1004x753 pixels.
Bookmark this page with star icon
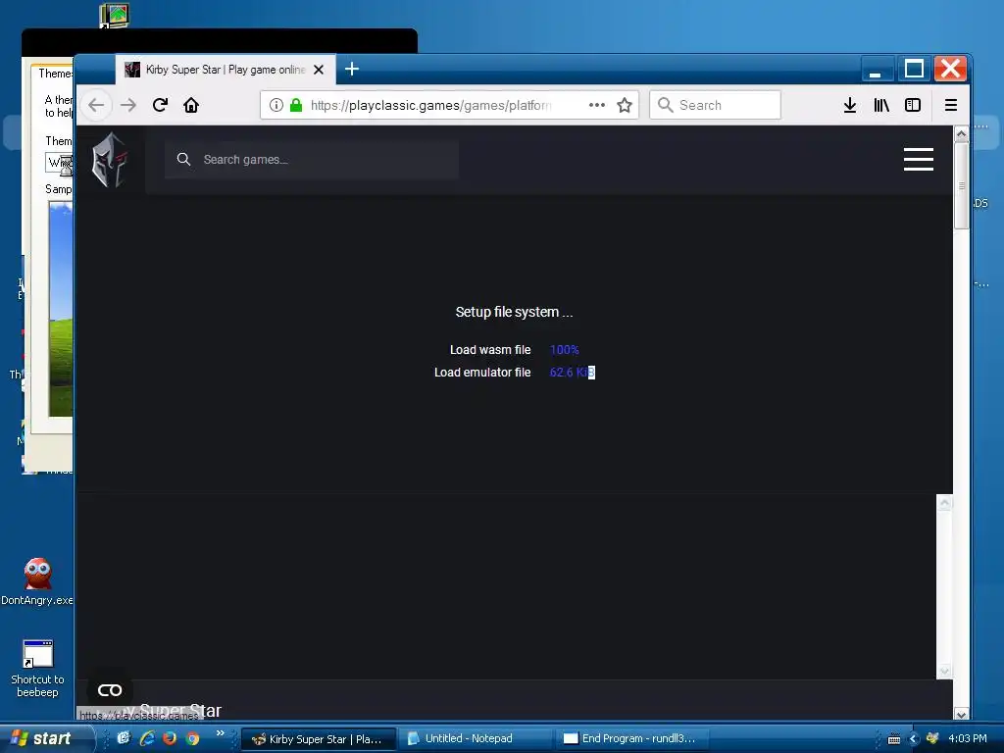(625, 105)
